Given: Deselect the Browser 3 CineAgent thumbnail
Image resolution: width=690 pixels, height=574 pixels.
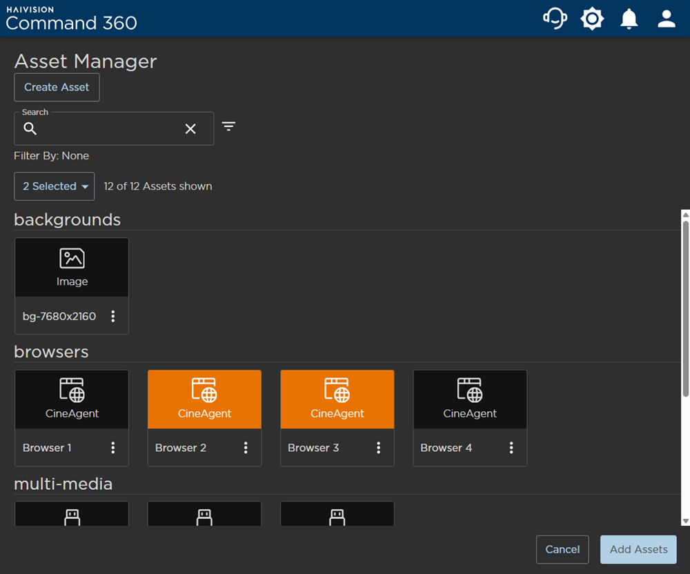Looking at the screenshot, I should click(337, 399).
